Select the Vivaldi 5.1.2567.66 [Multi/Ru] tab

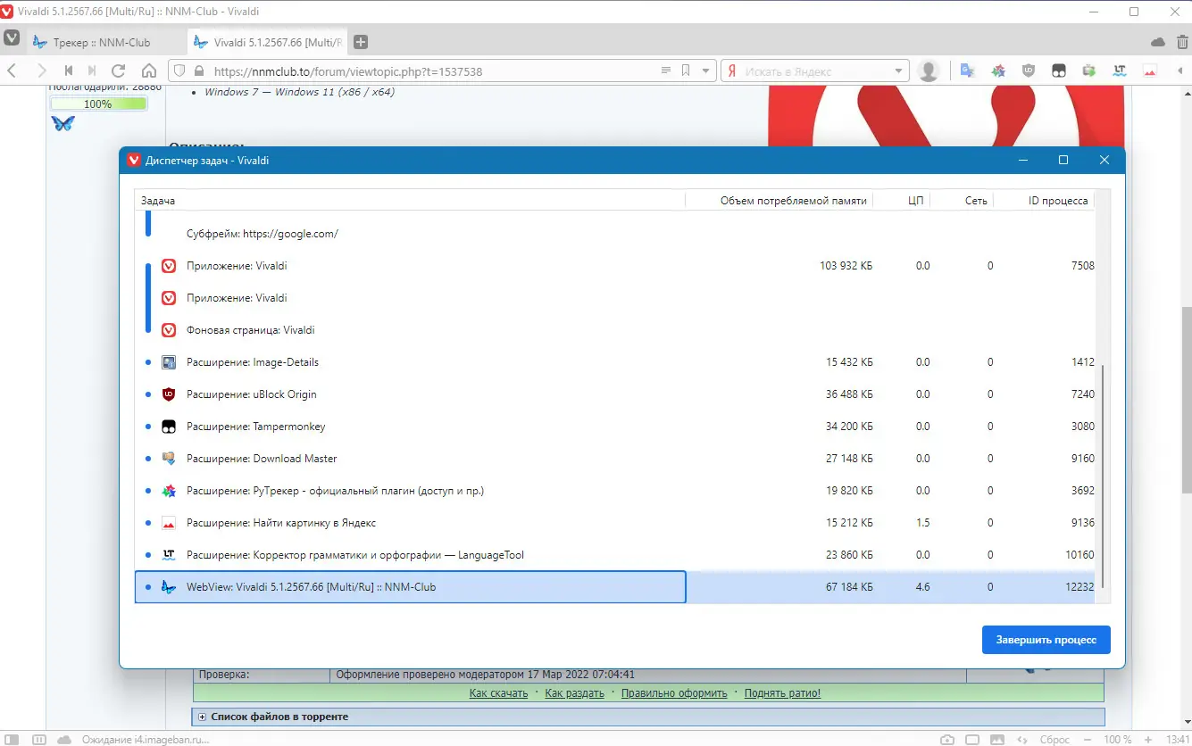coord(268,42)
